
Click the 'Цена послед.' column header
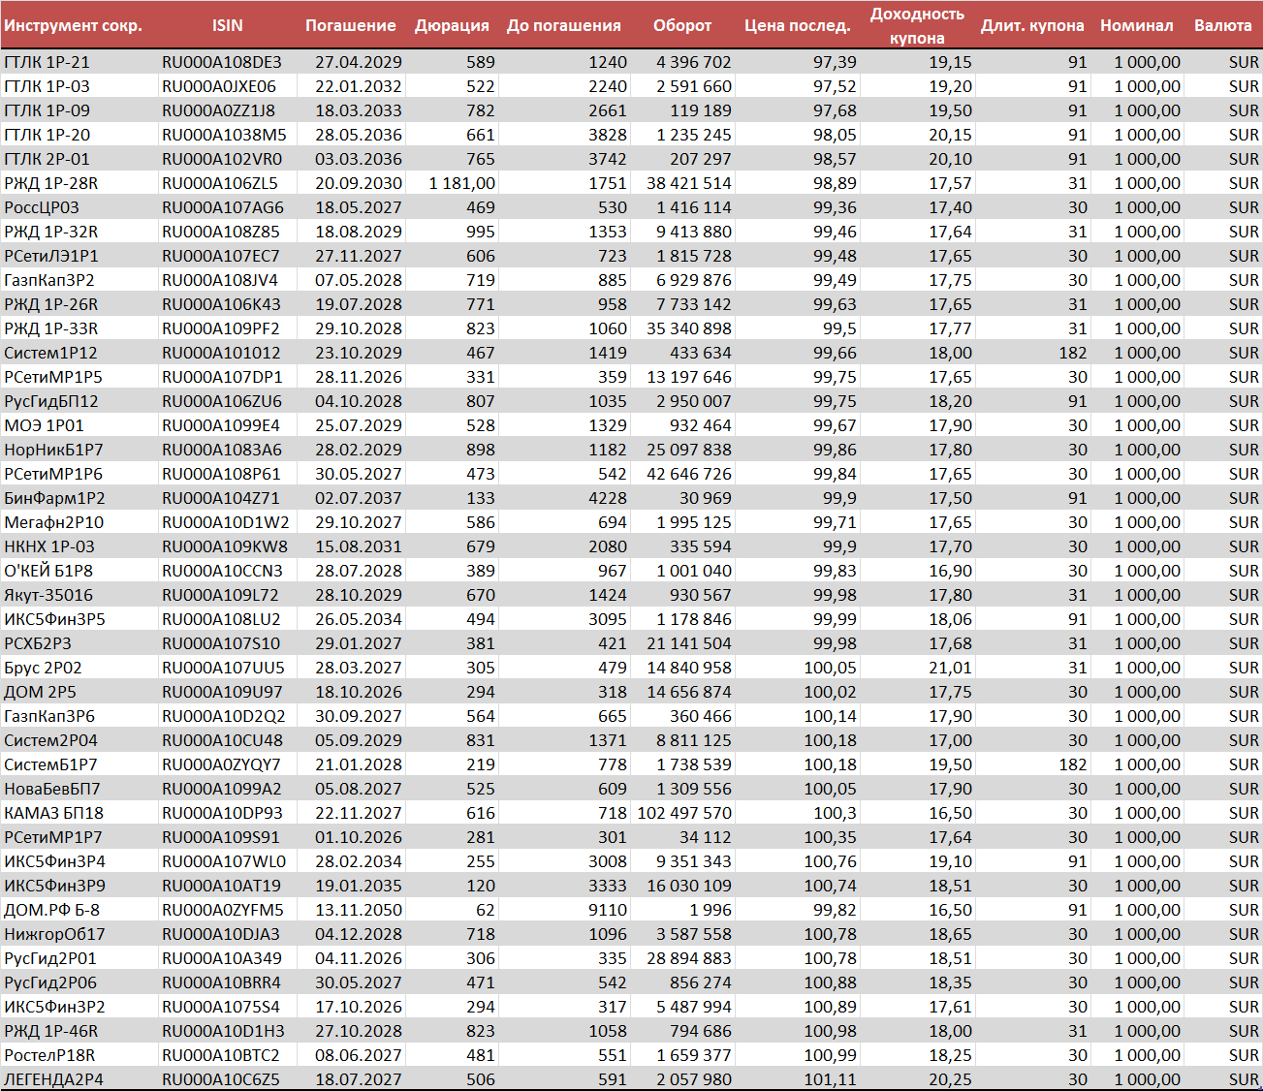click(797, 25)
